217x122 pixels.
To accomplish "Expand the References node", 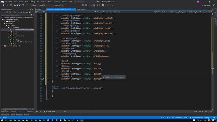I will 4,22.
